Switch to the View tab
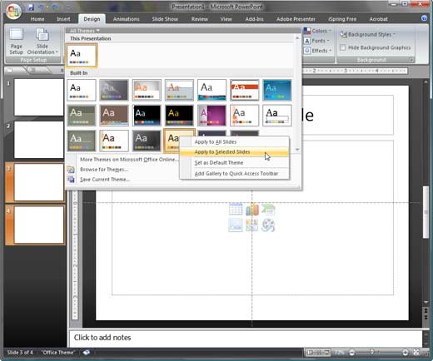 click(226, 19)
